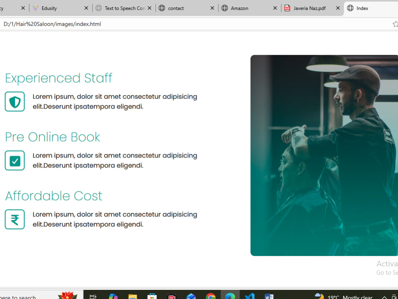This screenshot has height=299, width=398.
Task: Open Task View from the taskbar
Action: pyautogui.click(x=93, y=297)
